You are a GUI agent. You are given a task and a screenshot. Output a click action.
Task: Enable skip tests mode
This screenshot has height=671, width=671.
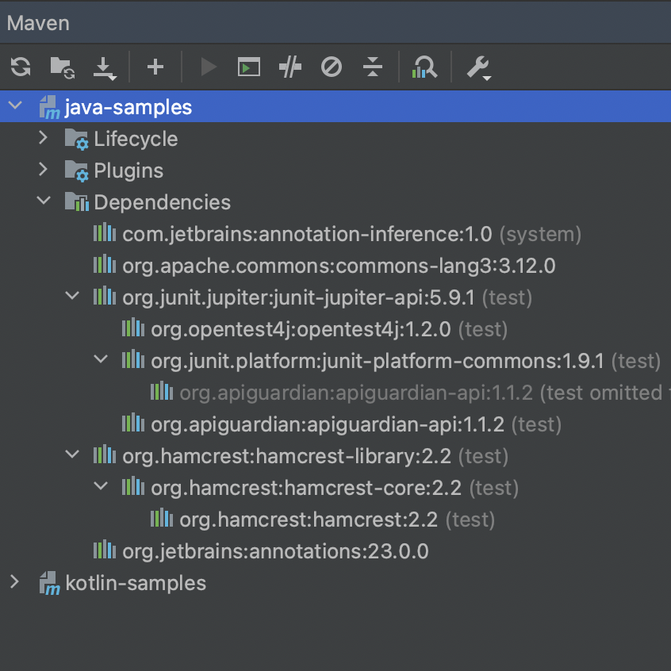289,67
